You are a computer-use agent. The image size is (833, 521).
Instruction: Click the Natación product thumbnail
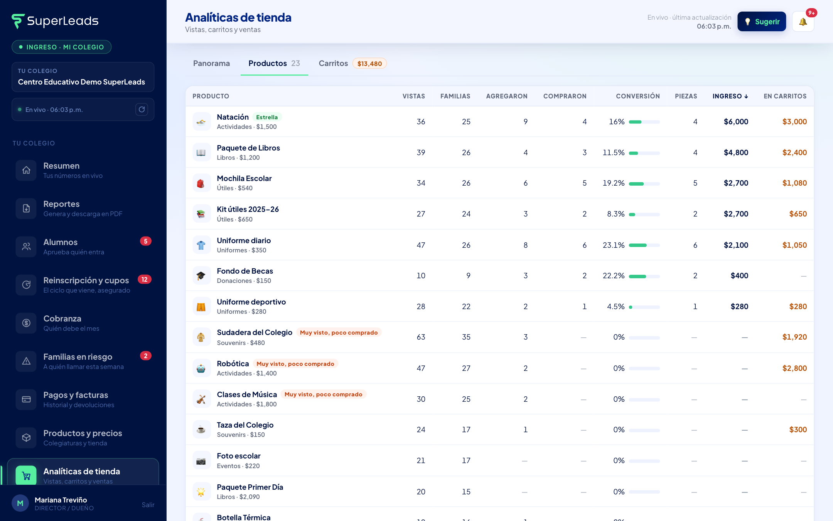coord(201,122)
